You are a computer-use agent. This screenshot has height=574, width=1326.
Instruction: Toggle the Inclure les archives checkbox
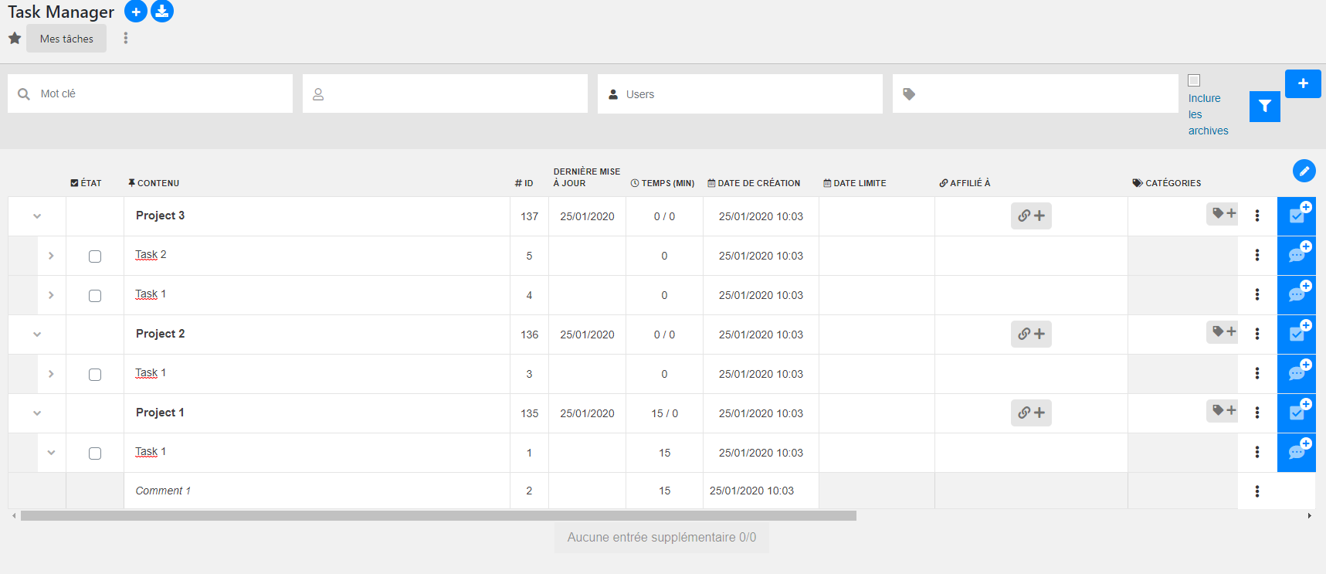pyautogui.click(x=1194, y=80)
